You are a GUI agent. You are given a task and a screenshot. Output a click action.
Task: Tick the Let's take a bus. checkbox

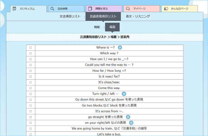point(31,134)
